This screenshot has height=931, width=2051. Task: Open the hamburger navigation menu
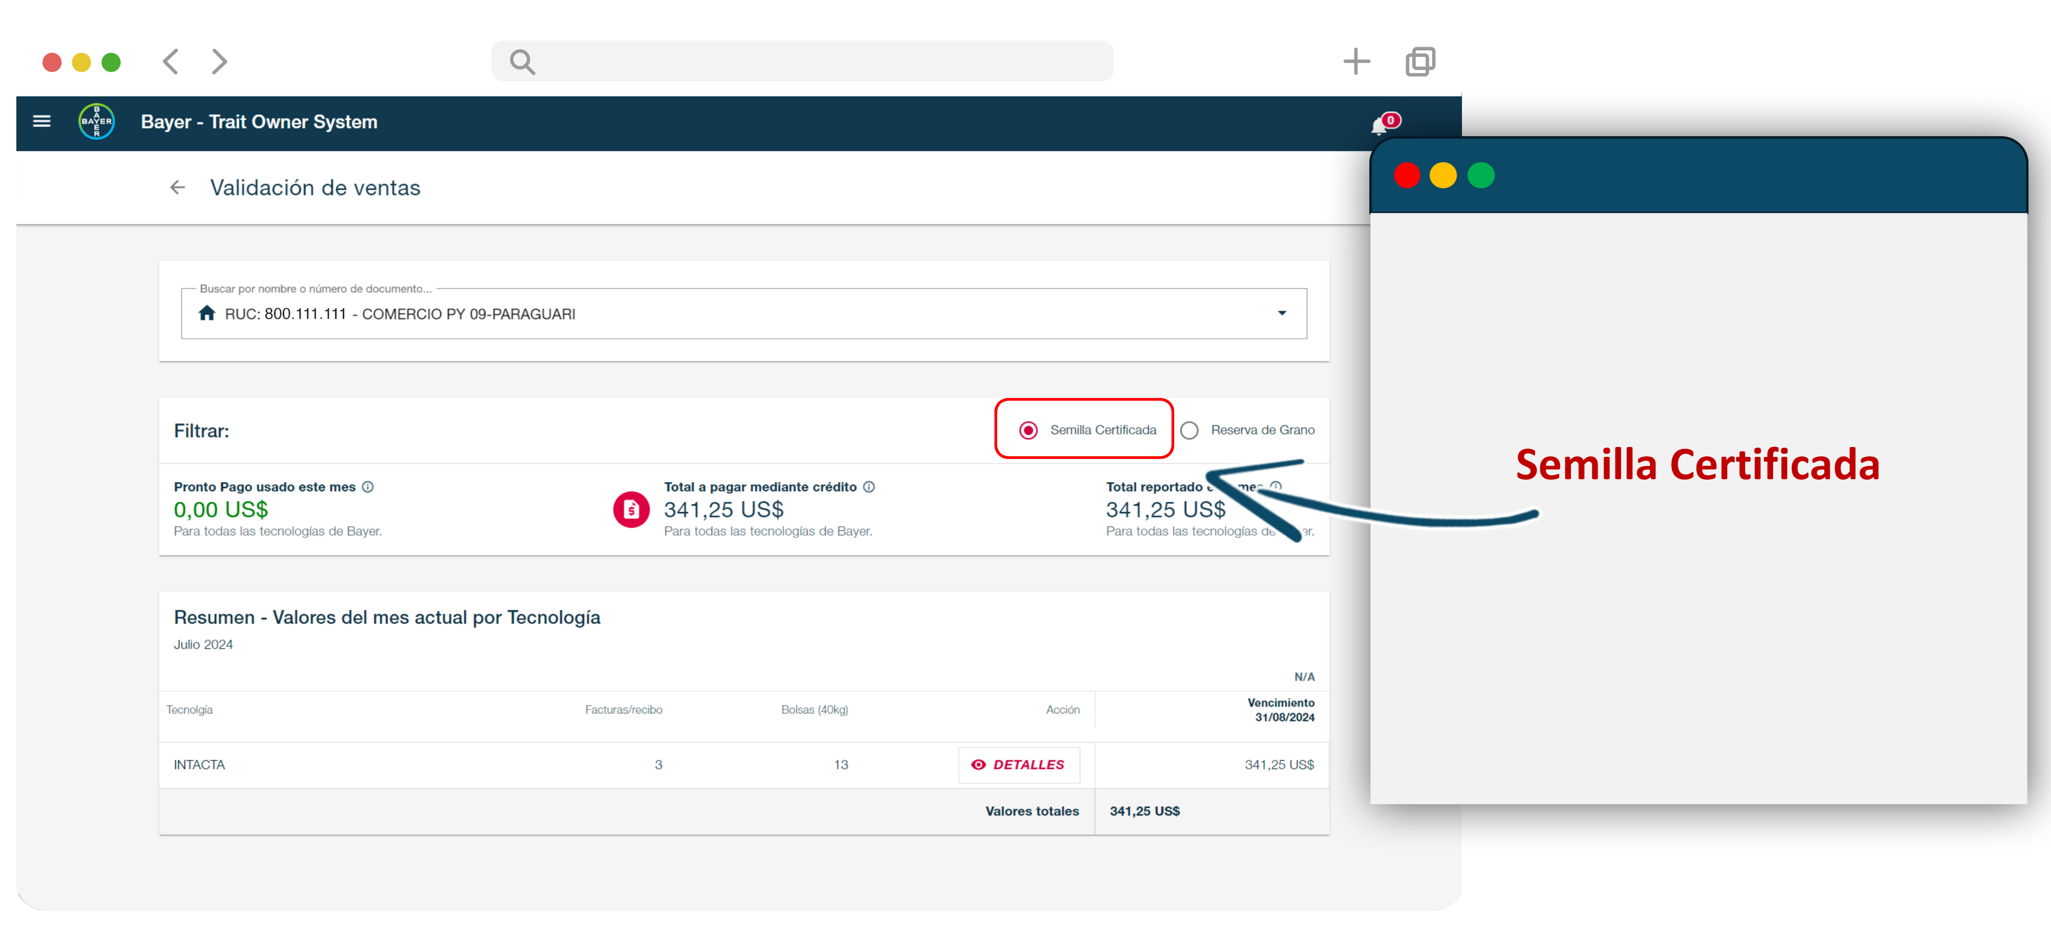[x=41, y=121]
